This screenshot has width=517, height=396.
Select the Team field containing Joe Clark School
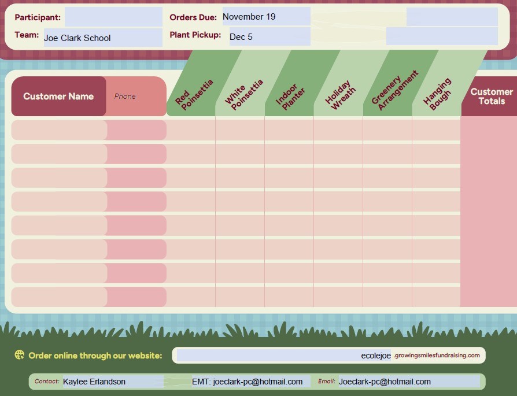tap(103, 38)
